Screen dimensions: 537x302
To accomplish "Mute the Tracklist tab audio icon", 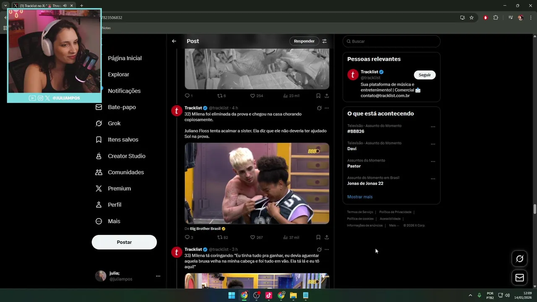I will point(65,5).
